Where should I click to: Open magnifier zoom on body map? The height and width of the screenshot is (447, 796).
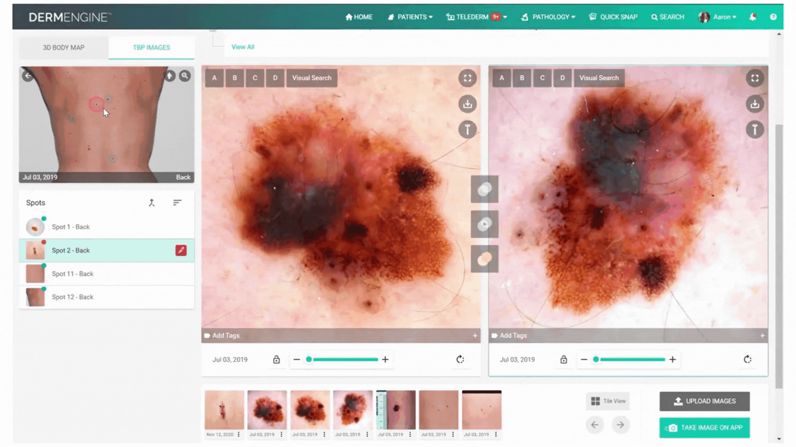[x=185, y=76]
